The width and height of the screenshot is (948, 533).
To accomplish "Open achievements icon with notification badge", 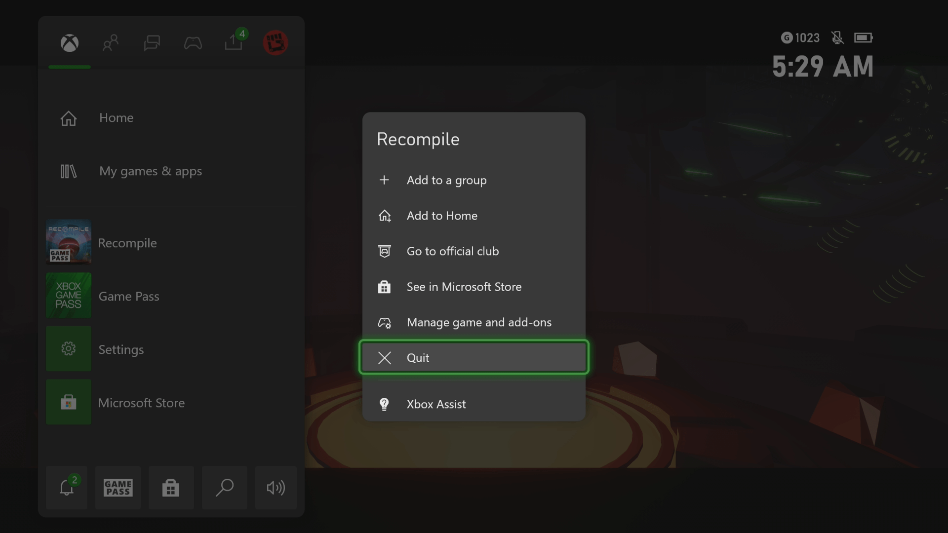I will (x=233, y=42).
